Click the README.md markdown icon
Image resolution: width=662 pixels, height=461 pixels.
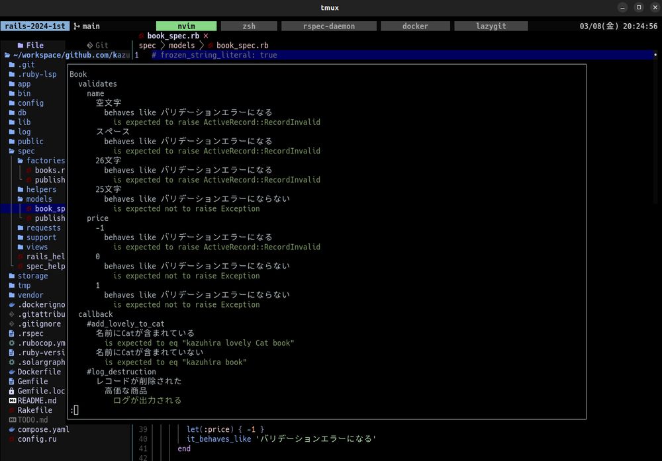(12, 401)
